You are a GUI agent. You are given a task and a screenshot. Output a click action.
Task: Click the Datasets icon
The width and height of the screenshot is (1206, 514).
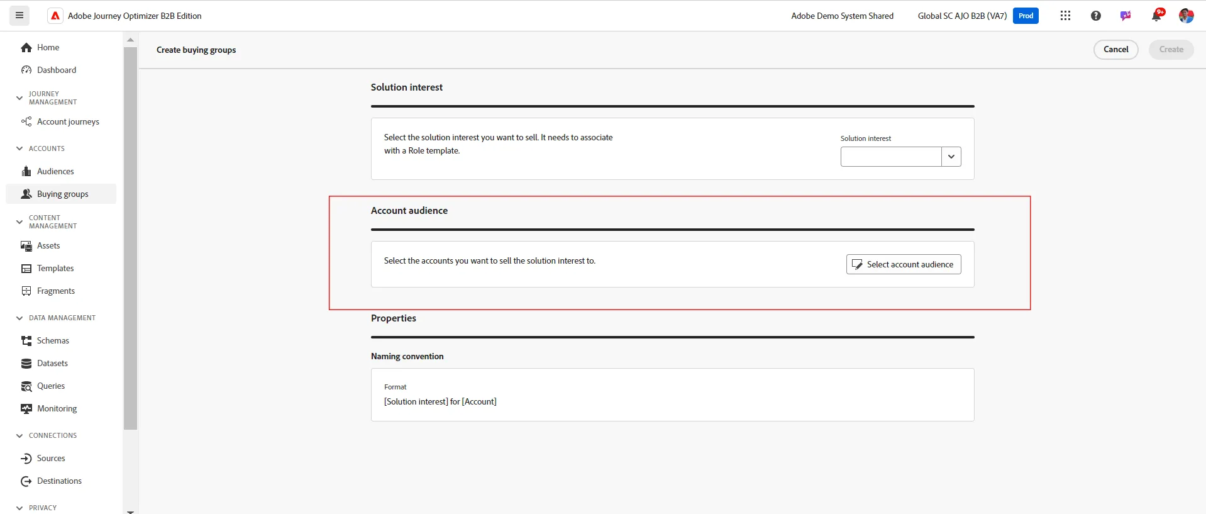(x=26, y=363)
